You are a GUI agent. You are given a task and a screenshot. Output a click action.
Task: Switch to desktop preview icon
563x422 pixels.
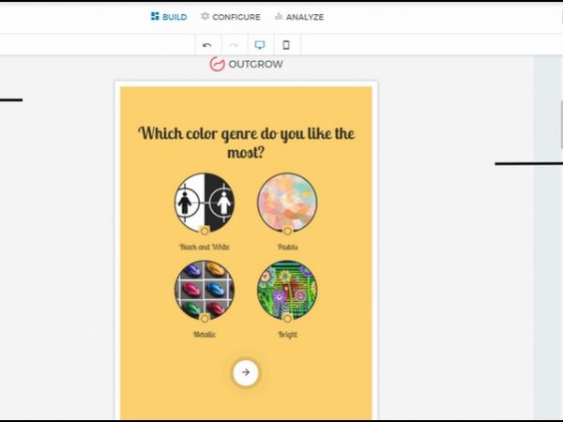point(260,45)
